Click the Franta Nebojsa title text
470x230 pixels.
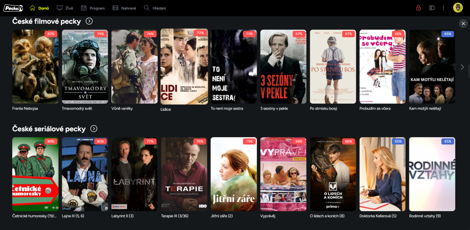coord(25,108)
